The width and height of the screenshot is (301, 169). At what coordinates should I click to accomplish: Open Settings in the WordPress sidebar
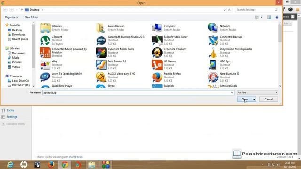pos(12,117)
